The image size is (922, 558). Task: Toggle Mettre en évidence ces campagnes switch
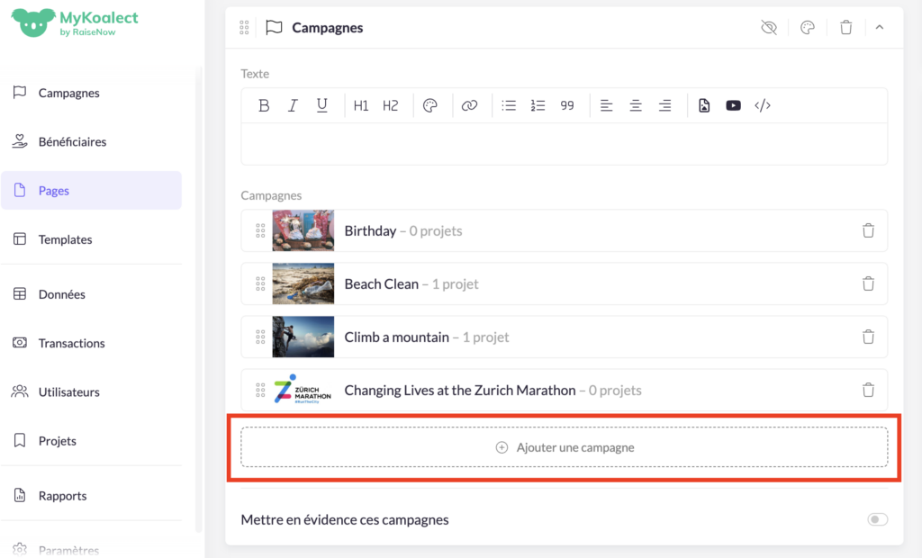click(x=877, y=519)
